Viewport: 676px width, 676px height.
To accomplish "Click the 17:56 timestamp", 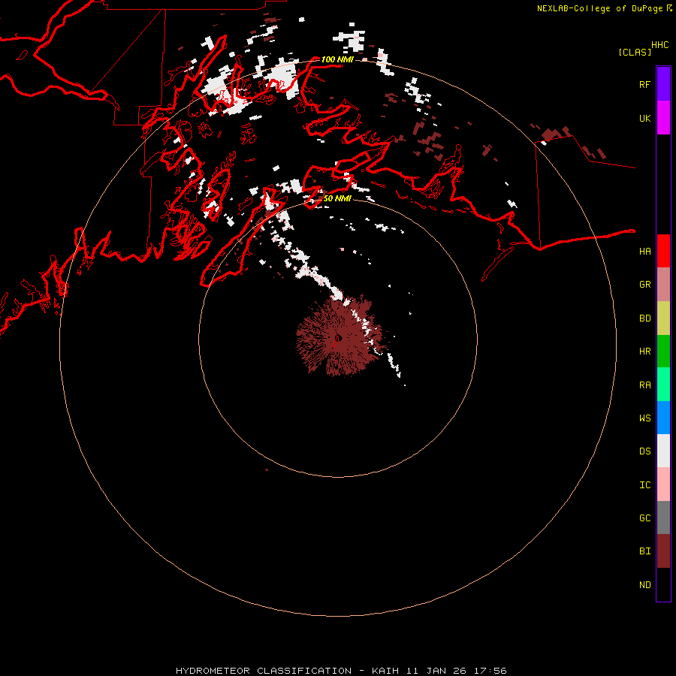I will coord(490,671).
